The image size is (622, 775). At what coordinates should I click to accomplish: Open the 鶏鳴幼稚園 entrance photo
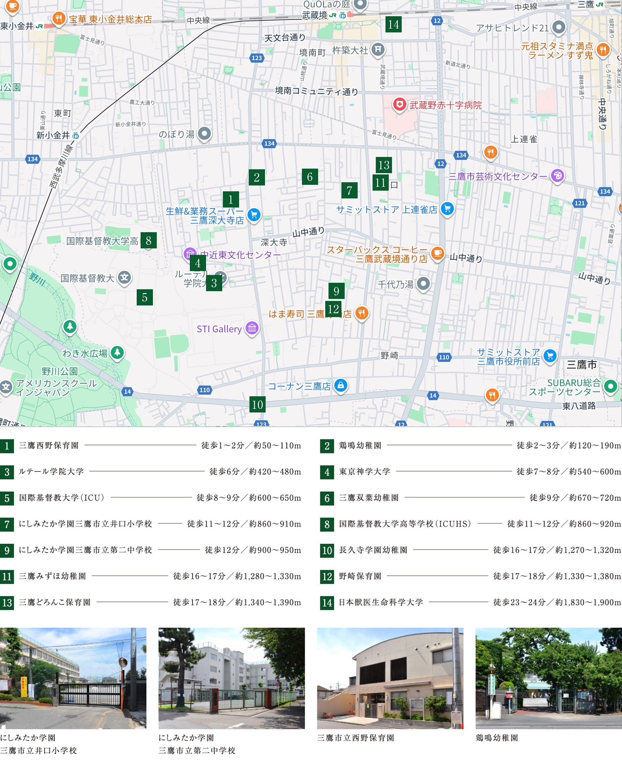click(548, 678)
